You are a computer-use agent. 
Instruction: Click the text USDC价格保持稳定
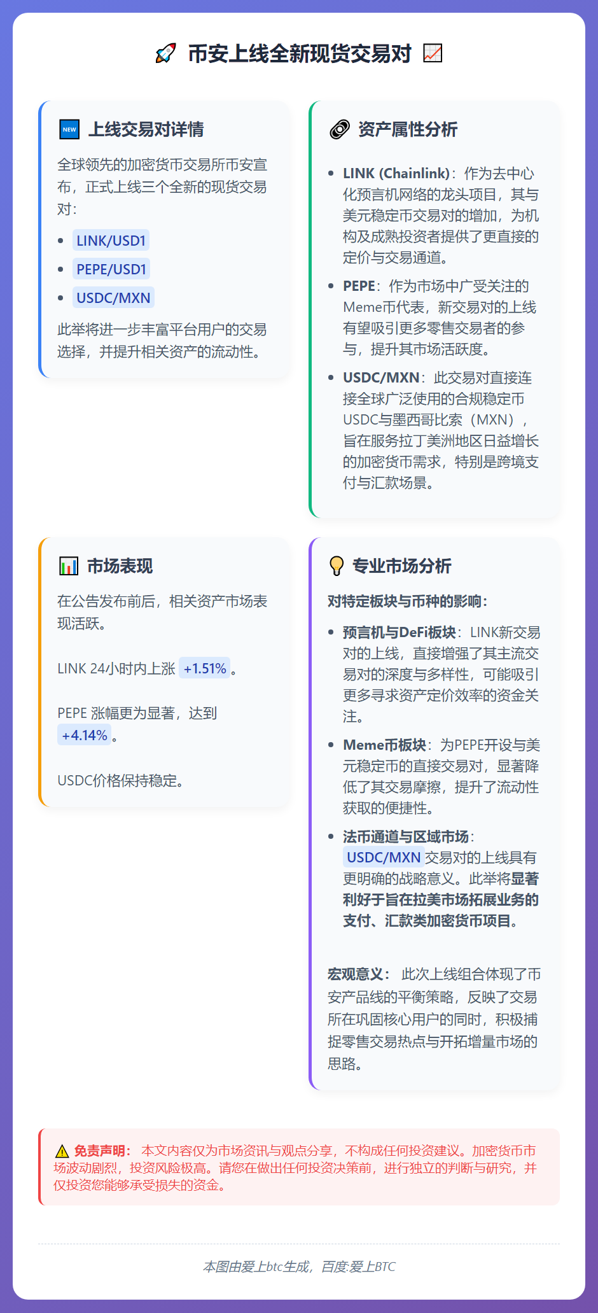(x=120, y=780)
